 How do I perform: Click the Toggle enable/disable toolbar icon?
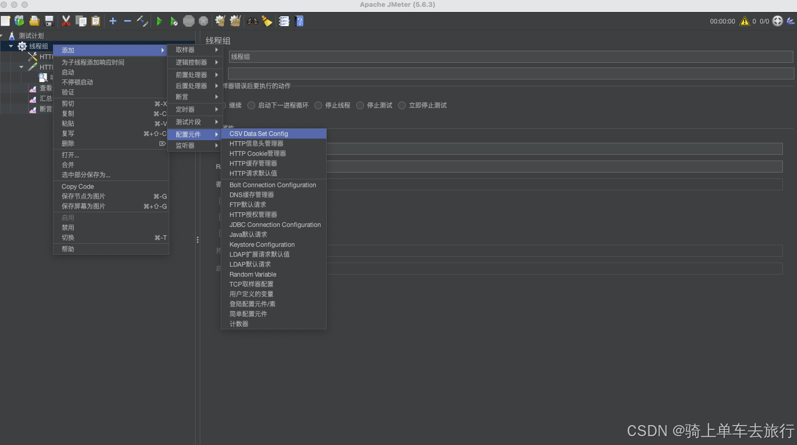142,21
